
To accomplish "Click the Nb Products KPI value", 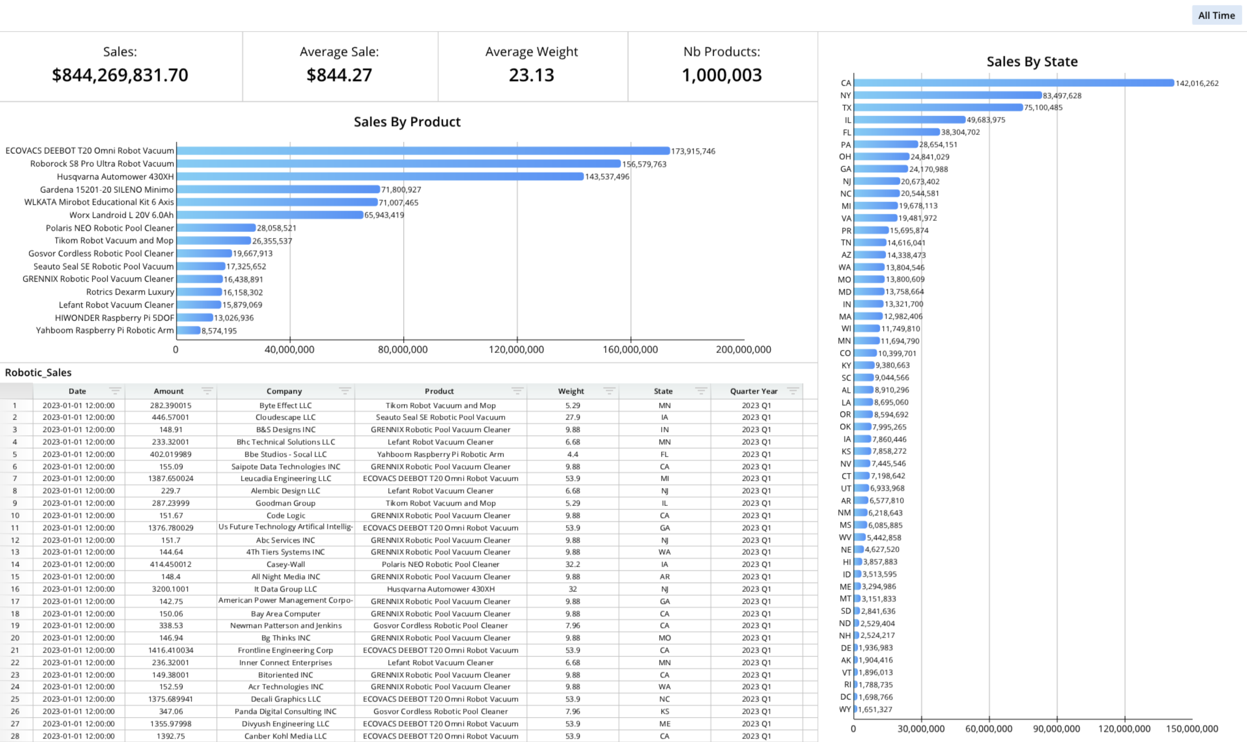I will (721, 76).
